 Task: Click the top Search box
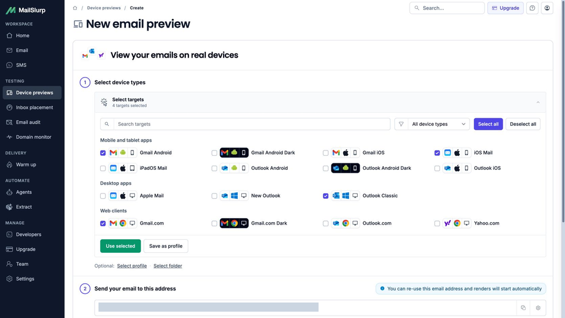447,8
